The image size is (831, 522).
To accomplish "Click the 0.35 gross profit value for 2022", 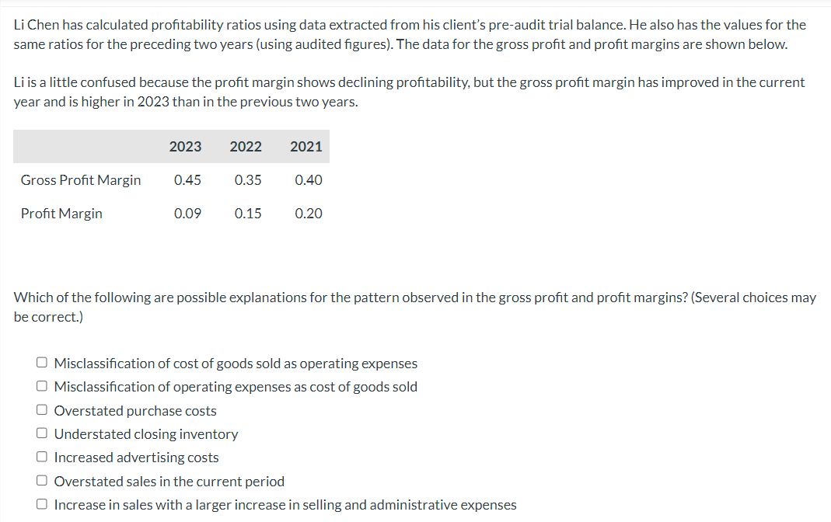I will point(248,179).
